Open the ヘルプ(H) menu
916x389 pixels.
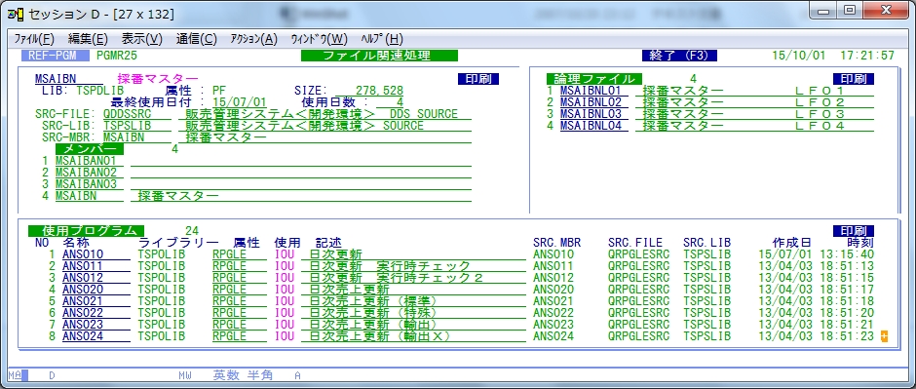pyautogui.click(x=382, y=39)
